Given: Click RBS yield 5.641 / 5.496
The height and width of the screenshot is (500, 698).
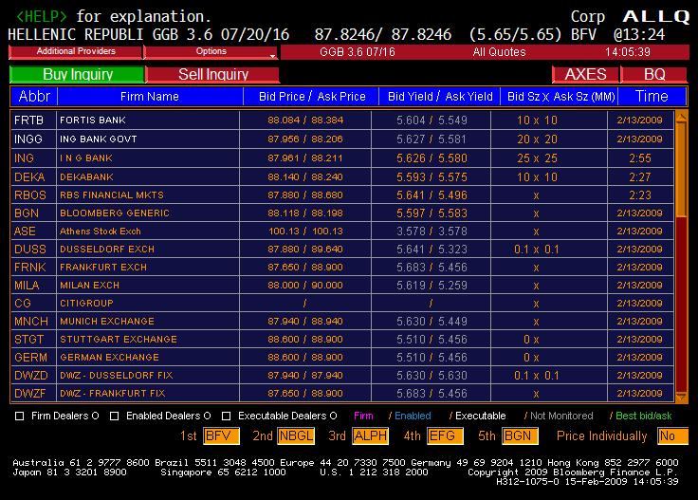Looking at the screenshot, I should (x=432, y=195).
